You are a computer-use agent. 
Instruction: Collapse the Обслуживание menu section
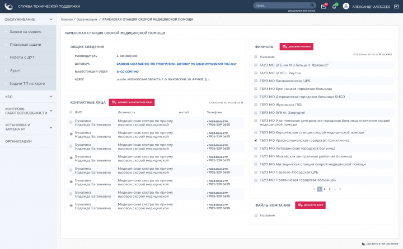tap(51, 19)
